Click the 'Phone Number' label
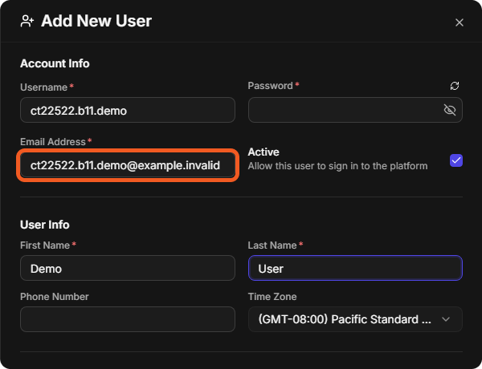This screenshot has height=369, width=482. (55, 297)
